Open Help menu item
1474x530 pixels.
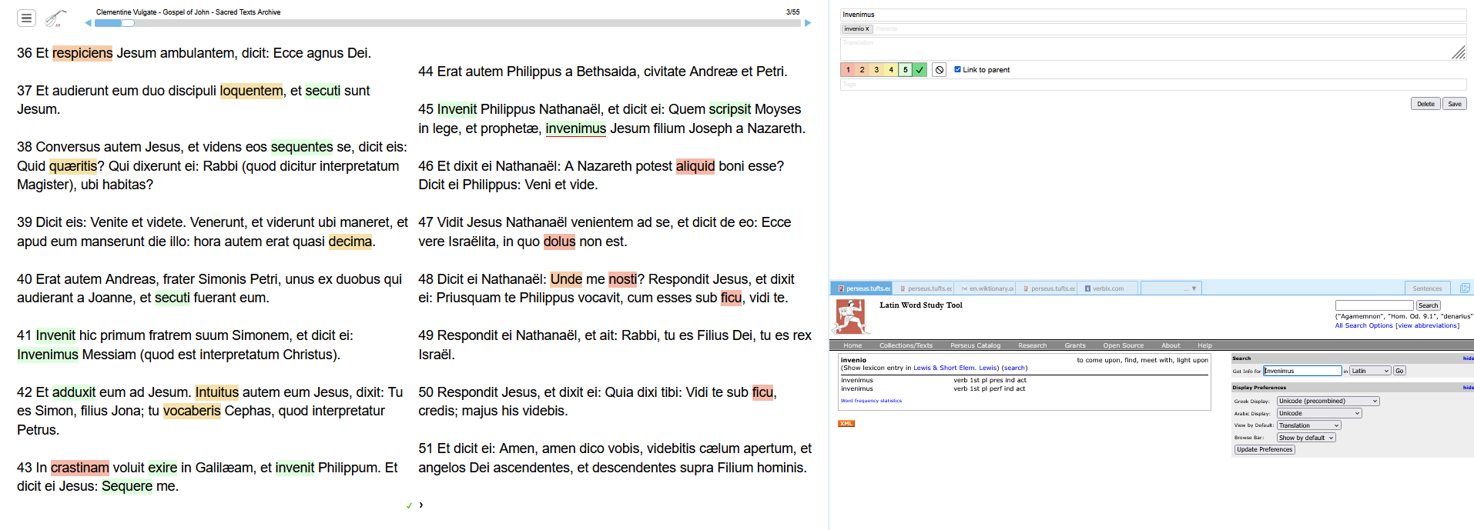tap(1204, 345)
